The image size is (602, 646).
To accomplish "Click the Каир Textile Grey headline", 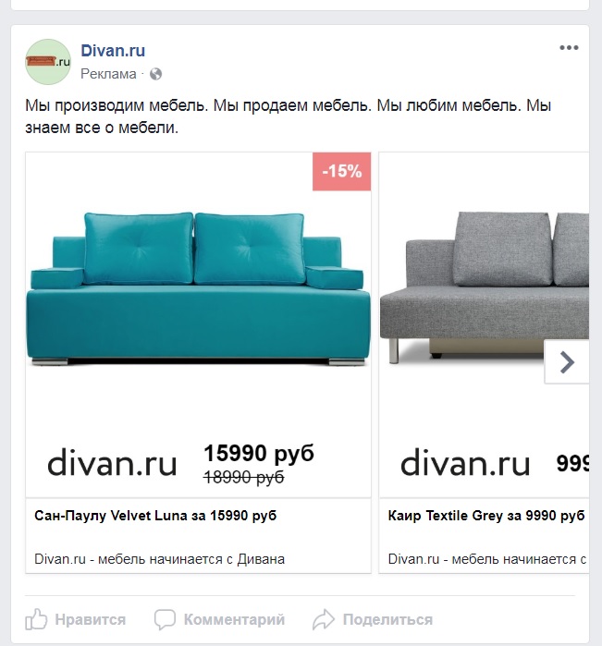I will (x=486, y=516).
